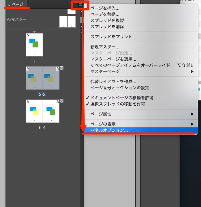
Task: Choose マスターページを適用... menu item
Action: click(141, 59)
